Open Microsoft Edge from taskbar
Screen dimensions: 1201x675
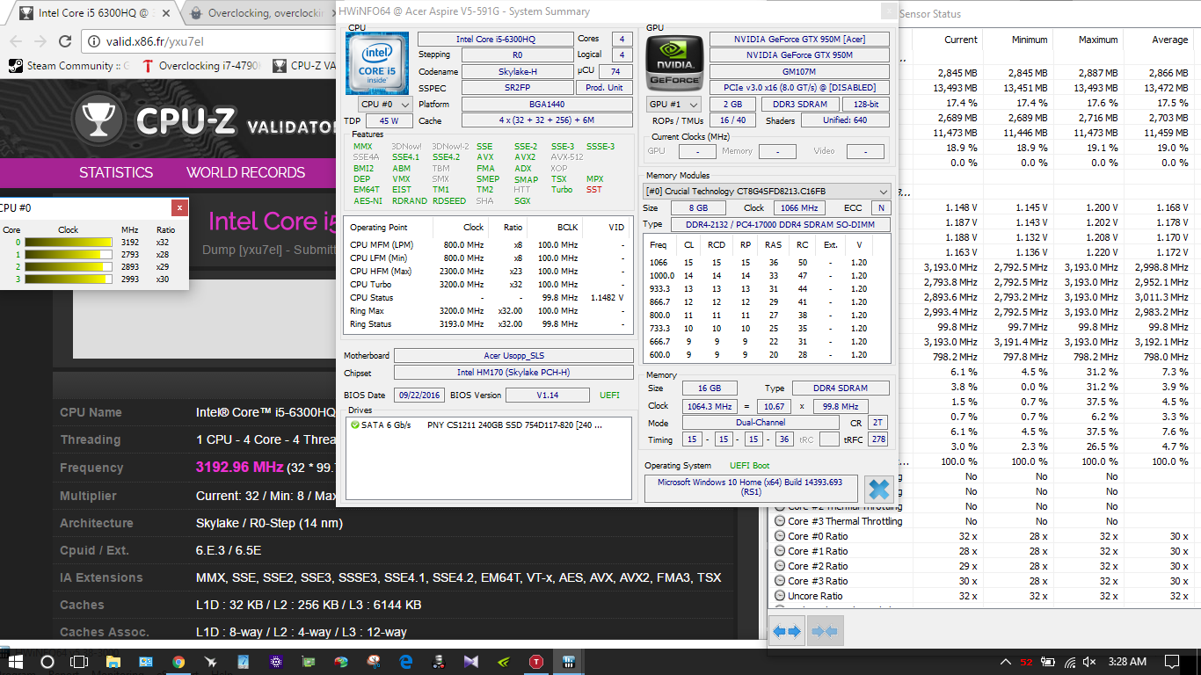[x=406, y=661]
